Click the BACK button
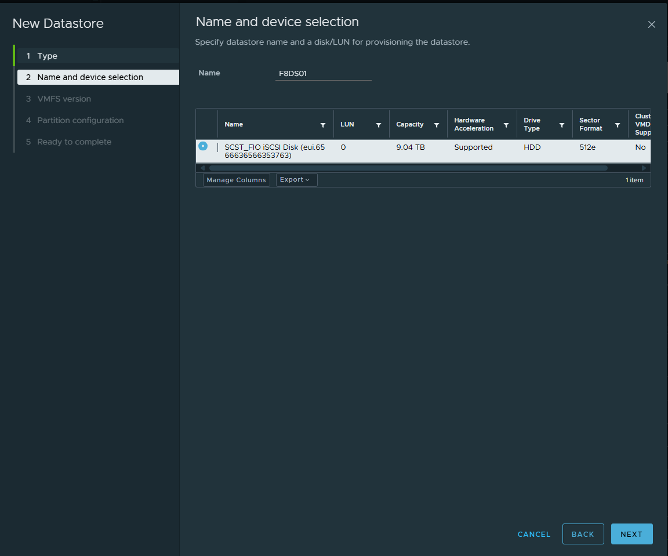 click(x=583, y=534)
